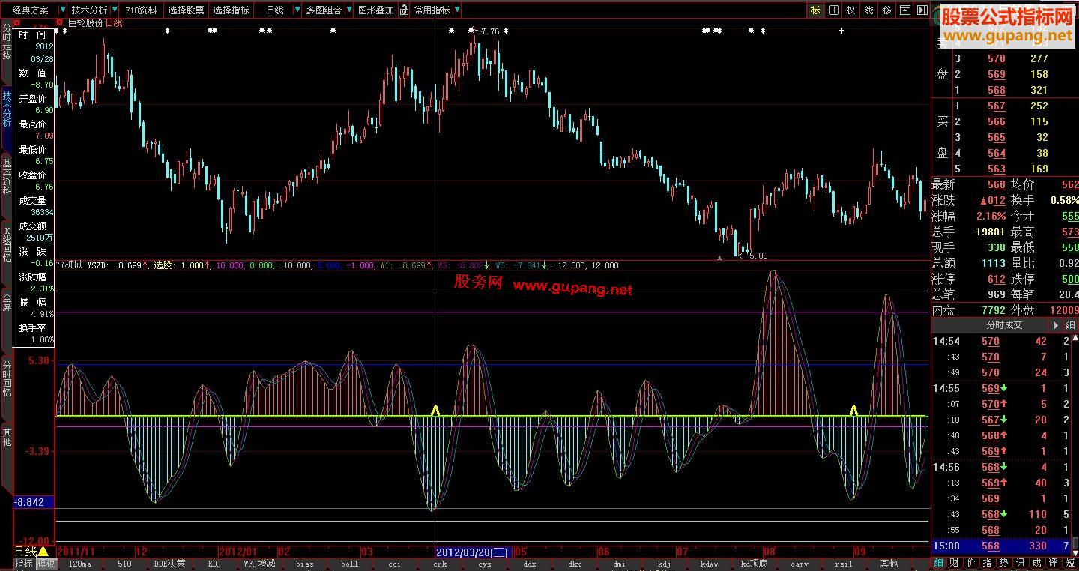Click the F10资料 button
The width and height of the screenshot is (1079, 571).
(x=141, y=10)
